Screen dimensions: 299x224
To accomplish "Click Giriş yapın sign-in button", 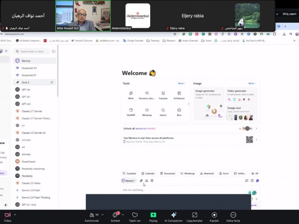I will point(289,14).
